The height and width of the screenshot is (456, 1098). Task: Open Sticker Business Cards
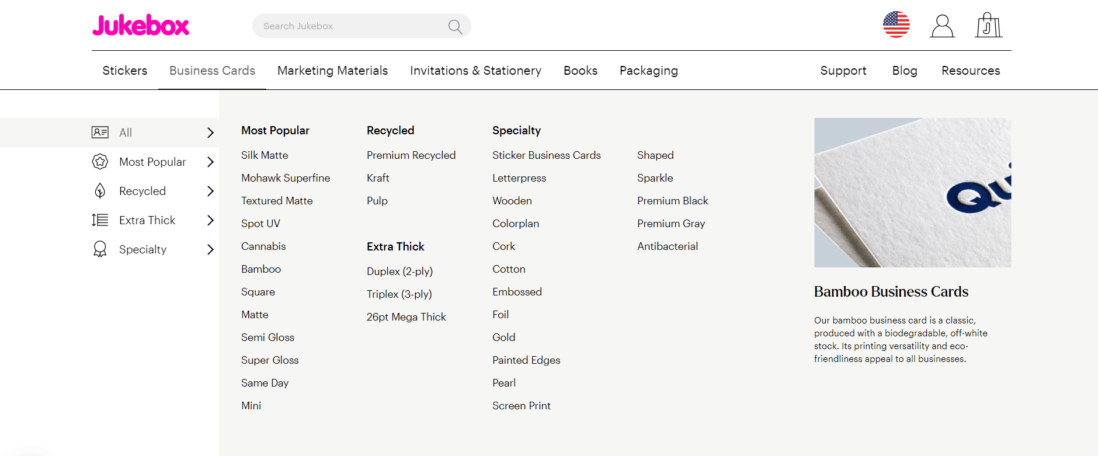coord(547,155)
